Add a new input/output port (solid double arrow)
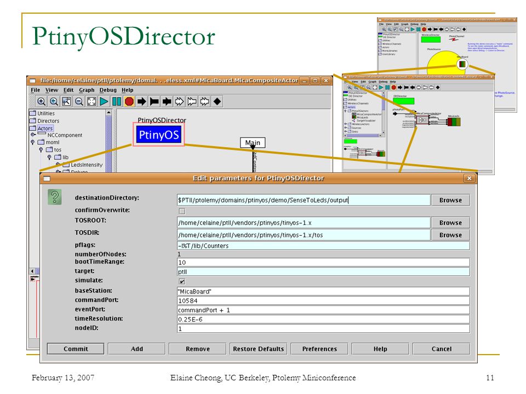The height and width of the screenshot is (394, 526). point(167,102)
